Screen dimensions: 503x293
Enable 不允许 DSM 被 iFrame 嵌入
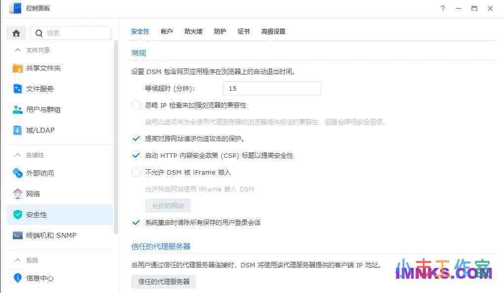pyautogui.click(x=136, y=172)
